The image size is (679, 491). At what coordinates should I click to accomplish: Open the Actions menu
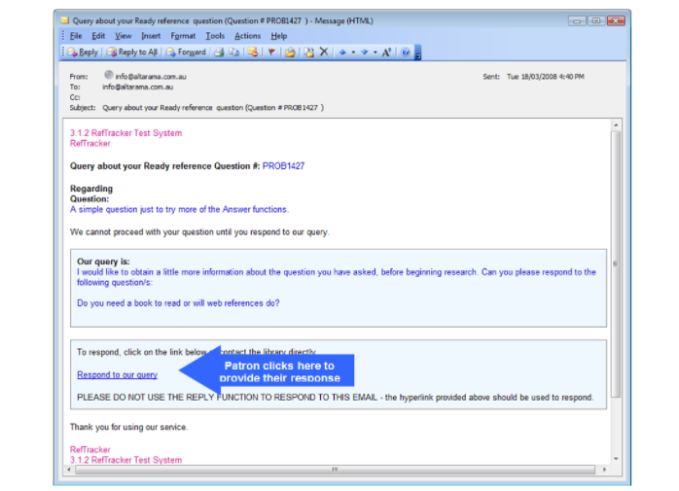[248, 36]
